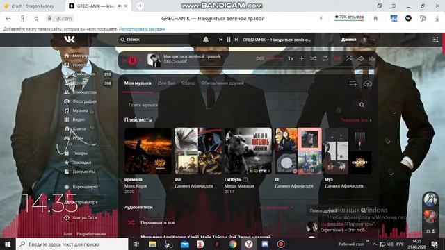Click the Импортировать закладки link
445x250 pixels.
click(142, 29)
